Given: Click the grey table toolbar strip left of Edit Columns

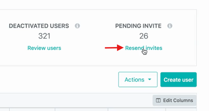Looking at the screenshot, I should 76,100.
